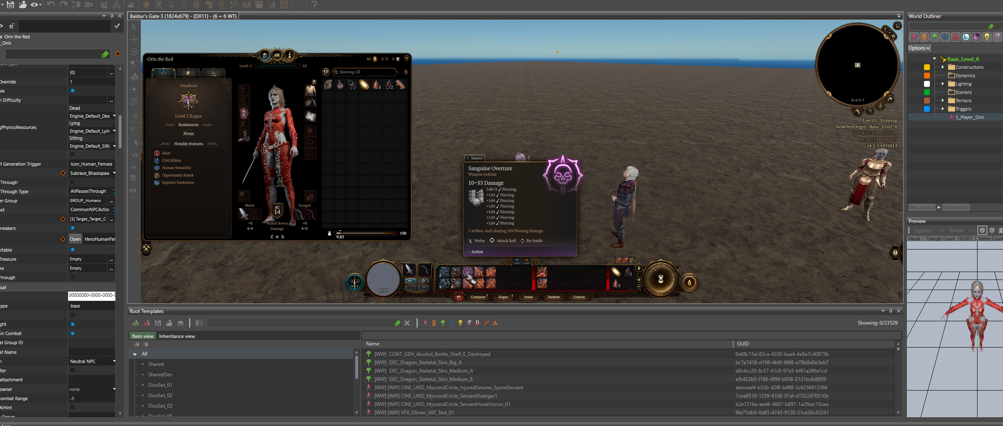Click the orange color swatch for Dynamics

click(927, 76)
